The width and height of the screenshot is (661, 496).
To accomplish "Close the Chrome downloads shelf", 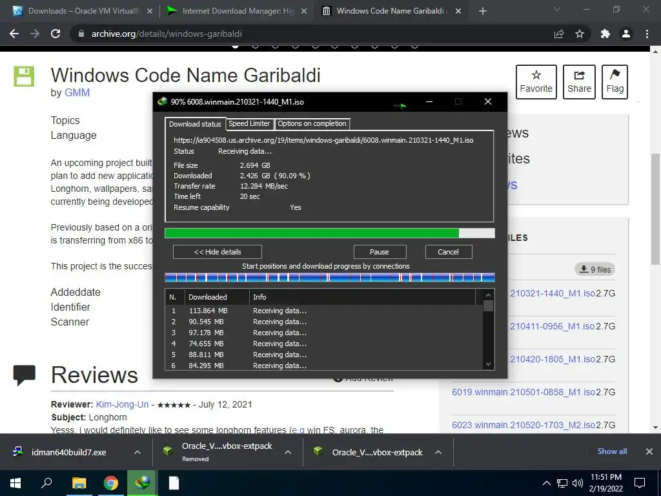I will 649,451.
